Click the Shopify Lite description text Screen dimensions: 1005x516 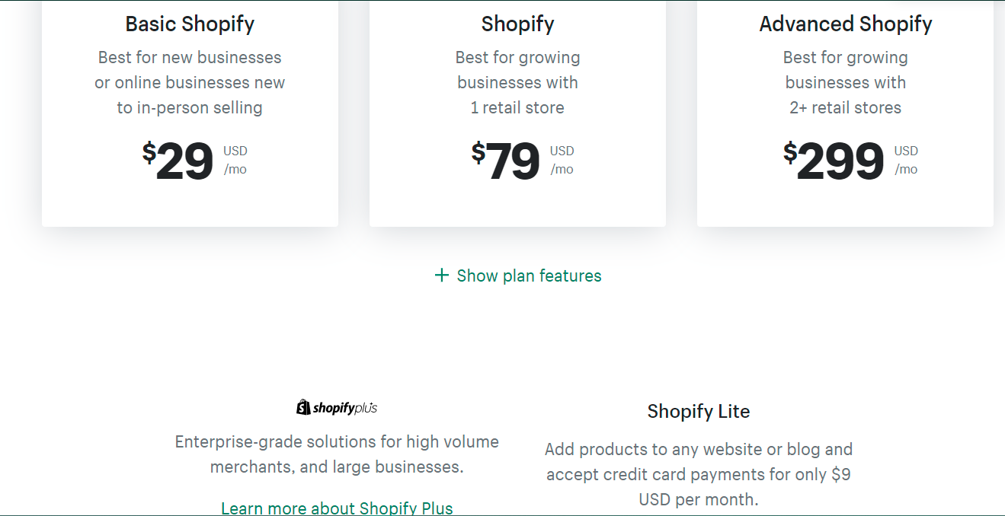point(698,474)
